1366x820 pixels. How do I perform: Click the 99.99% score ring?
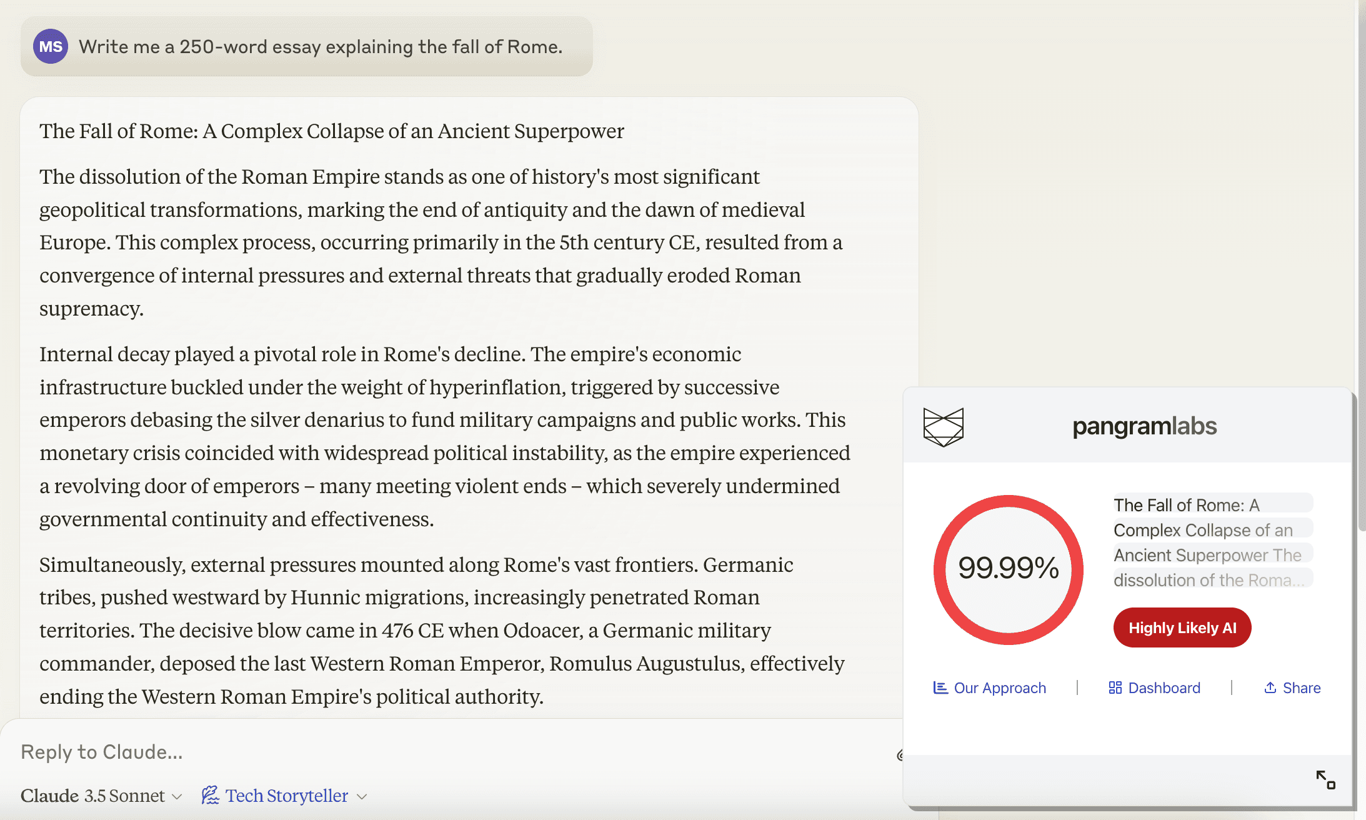click(1008, 569)
